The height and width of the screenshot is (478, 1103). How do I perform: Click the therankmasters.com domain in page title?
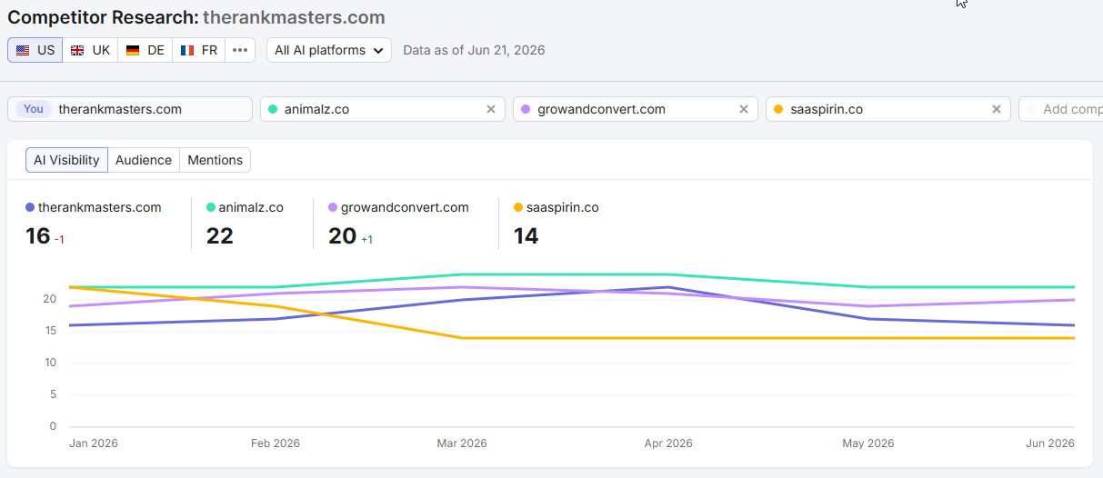(x=294, y=17)
